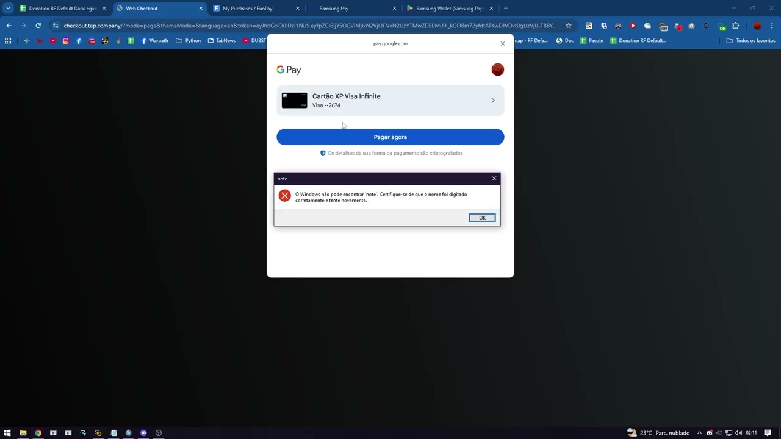This screenshot has height=439, width=781.
Task: Click the Google Pay account avatar
Action: click(x=498, y=70)
